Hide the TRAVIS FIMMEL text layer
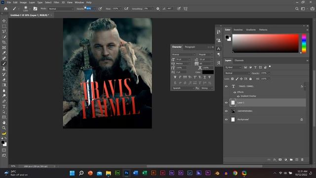Image resolution: width=316 pixels, height=178 pixels. [x=226, y=87]
